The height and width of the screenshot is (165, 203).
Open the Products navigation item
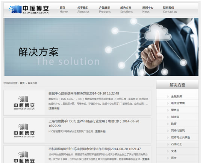(x=105, y=9)
